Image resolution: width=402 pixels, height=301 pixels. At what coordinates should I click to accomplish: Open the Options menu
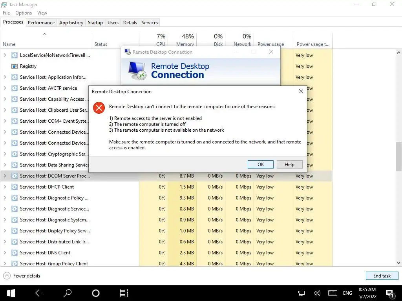tap(24, 13)
